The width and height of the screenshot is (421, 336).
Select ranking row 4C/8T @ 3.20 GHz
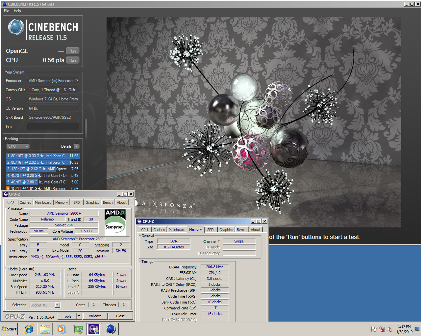[x=43, y=176]
